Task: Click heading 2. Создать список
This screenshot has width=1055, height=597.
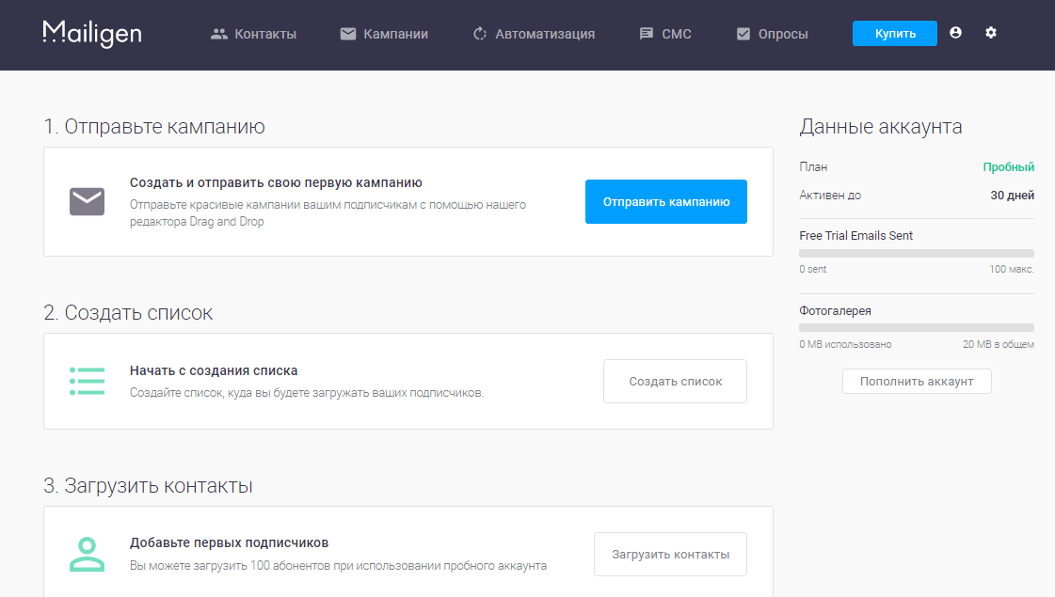Action: pyautogui.click(x=128, y=313)
